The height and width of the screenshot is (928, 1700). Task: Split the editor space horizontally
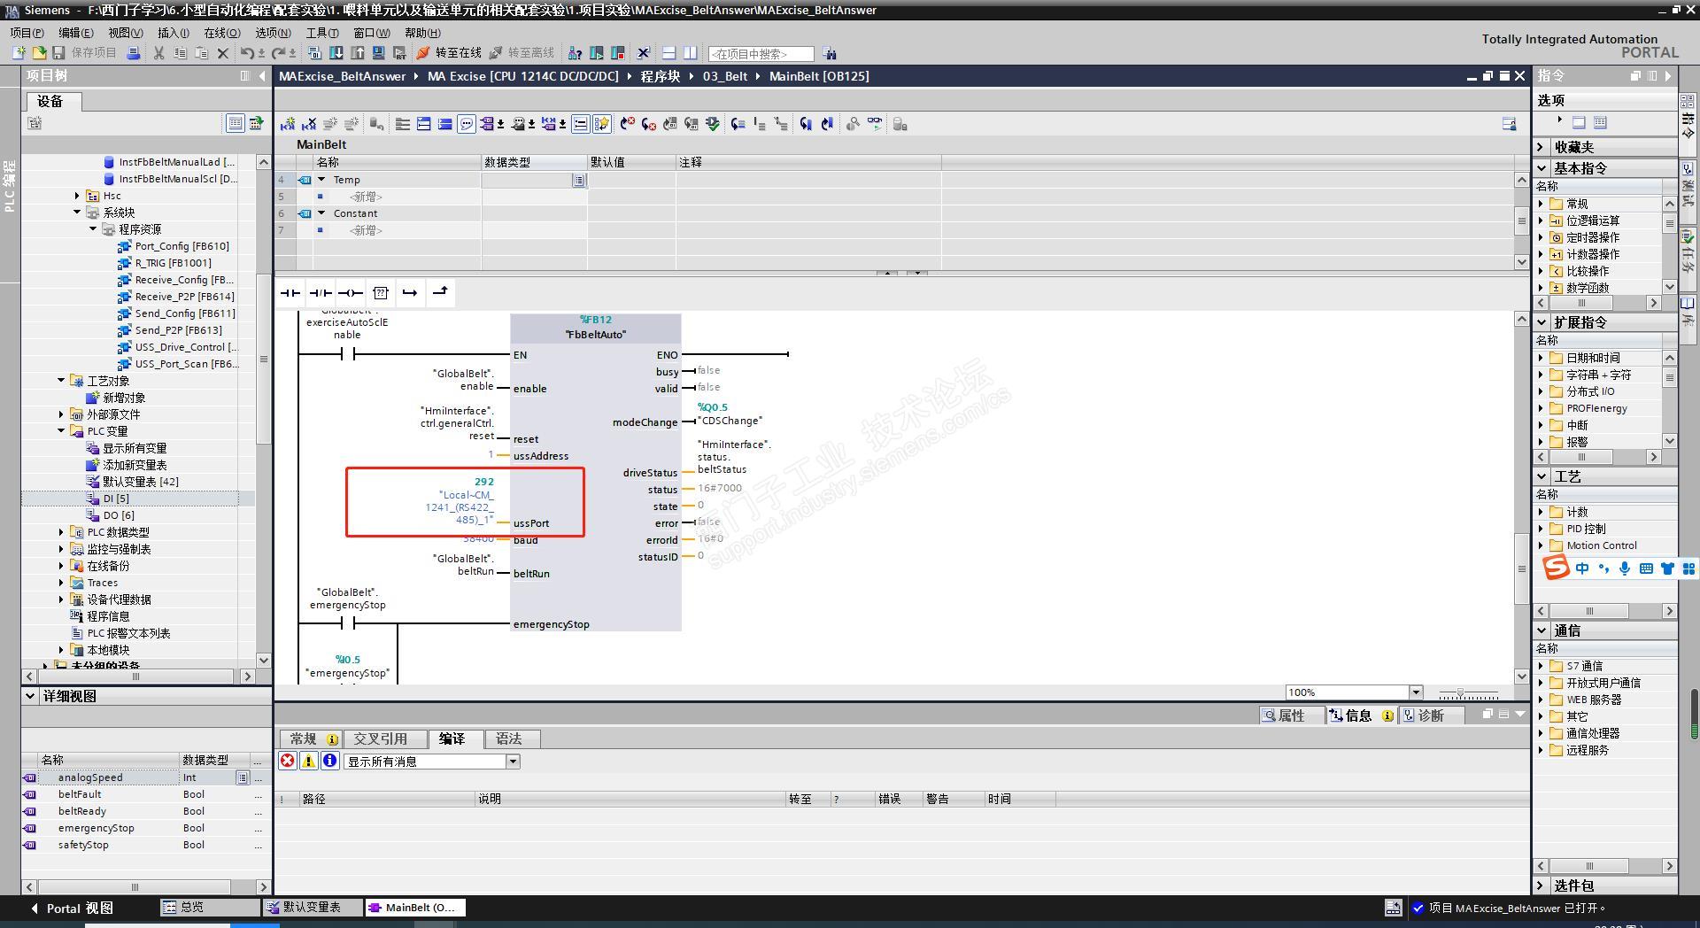[669, 53]
